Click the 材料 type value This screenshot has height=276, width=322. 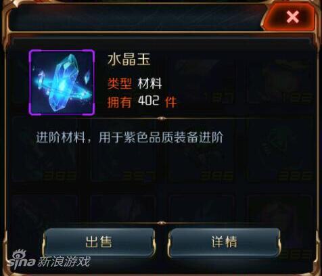[149, 84]
